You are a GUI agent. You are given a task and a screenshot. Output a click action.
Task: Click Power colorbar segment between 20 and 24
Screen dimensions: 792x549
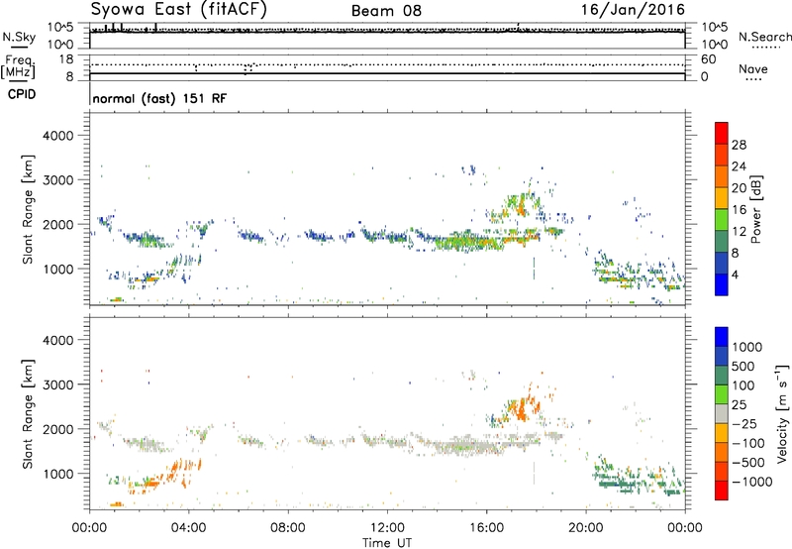[x=722, y=176]
